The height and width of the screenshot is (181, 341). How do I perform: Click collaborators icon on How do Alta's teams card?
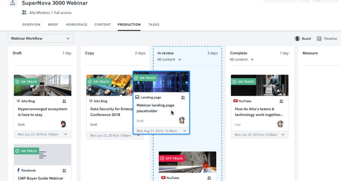[281, 101]
